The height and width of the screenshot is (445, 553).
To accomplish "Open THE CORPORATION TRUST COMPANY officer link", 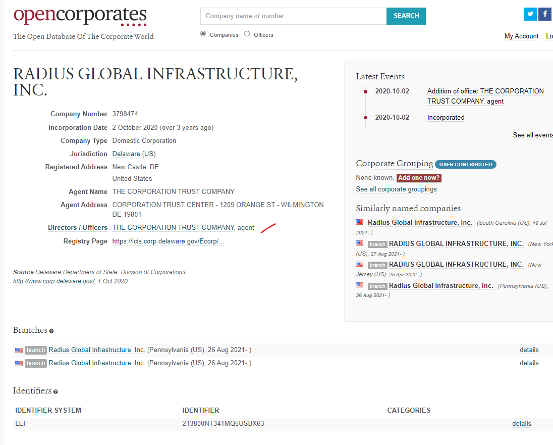I will (174, 228).
